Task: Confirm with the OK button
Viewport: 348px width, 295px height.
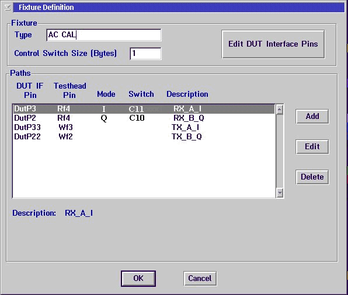Action: [138, 278]
